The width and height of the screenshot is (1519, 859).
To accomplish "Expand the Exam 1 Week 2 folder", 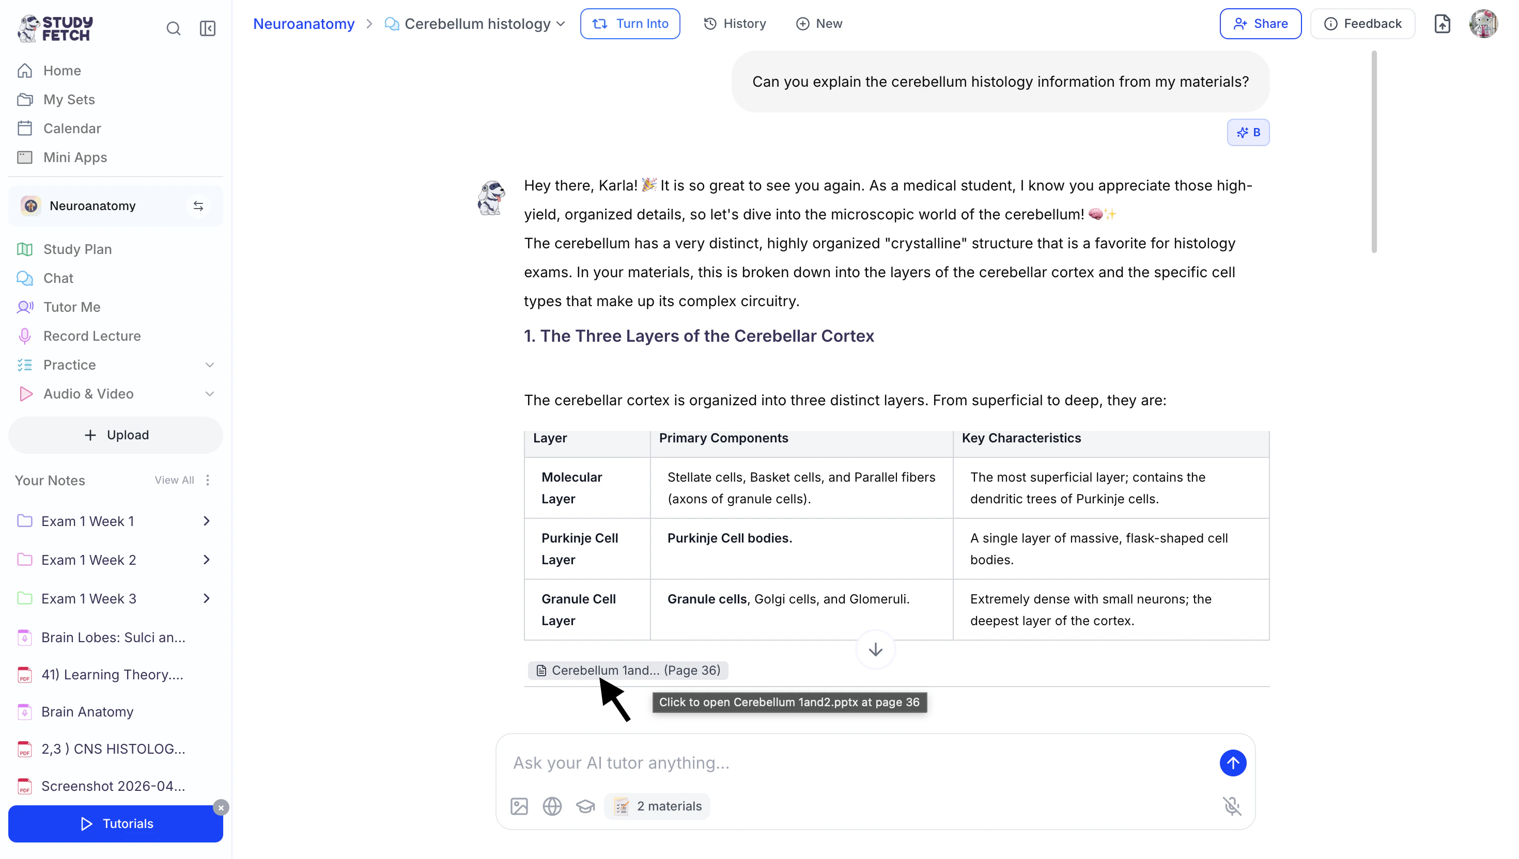I will (x=206, y=560).
